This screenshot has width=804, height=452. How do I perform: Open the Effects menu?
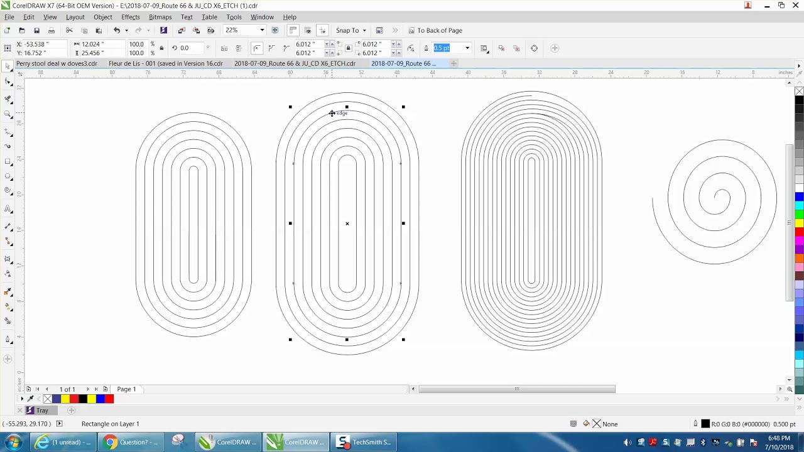[131, 17]
